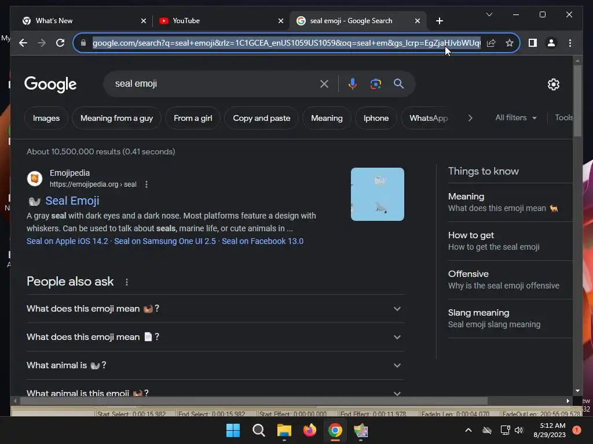Click the browser forward arrow
593x444 pixels.
tap(42, 43)
